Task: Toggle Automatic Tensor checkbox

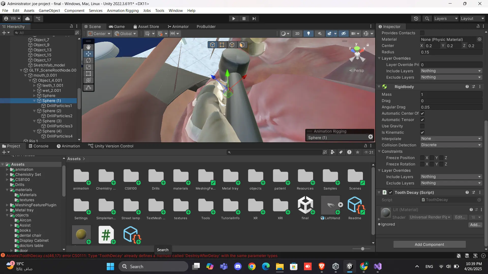Action: click(x=422, y=120)
